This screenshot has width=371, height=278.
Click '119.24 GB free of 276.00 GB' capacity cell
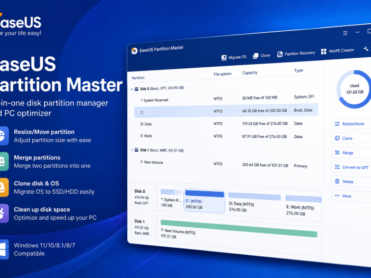265,123
